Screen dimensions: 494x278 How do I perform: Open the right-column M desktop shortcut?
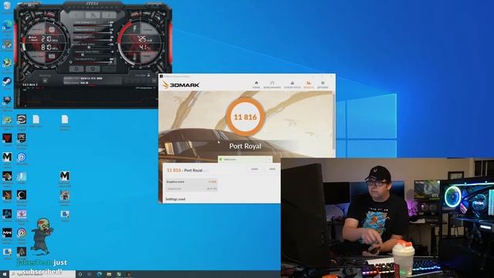[x=65, y=176]
